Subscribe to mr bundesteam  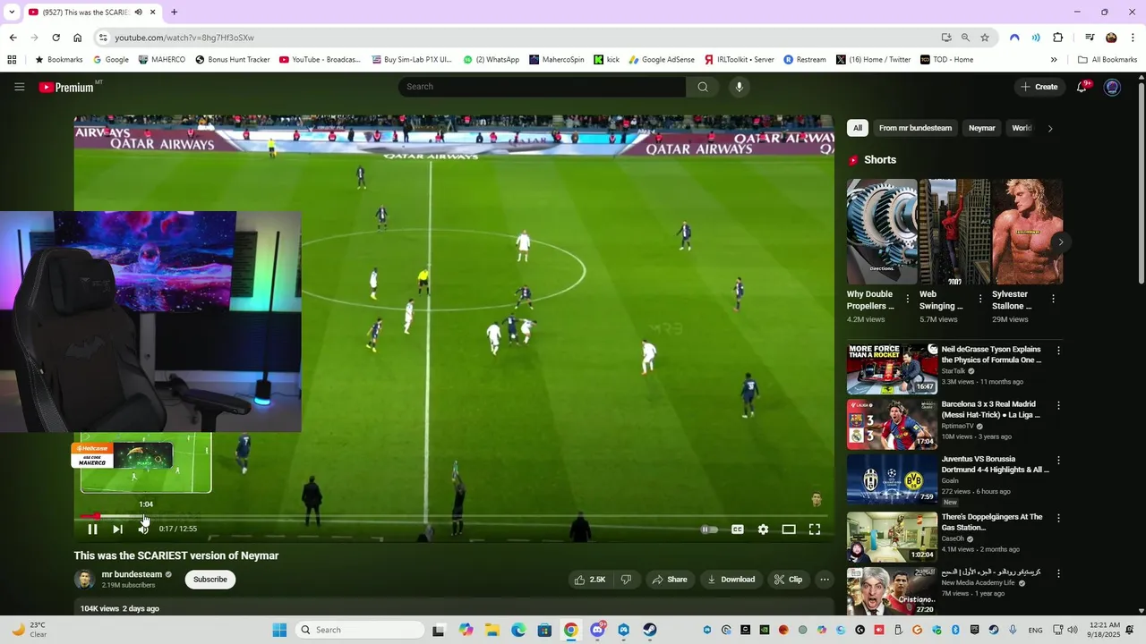pos(210,580)
